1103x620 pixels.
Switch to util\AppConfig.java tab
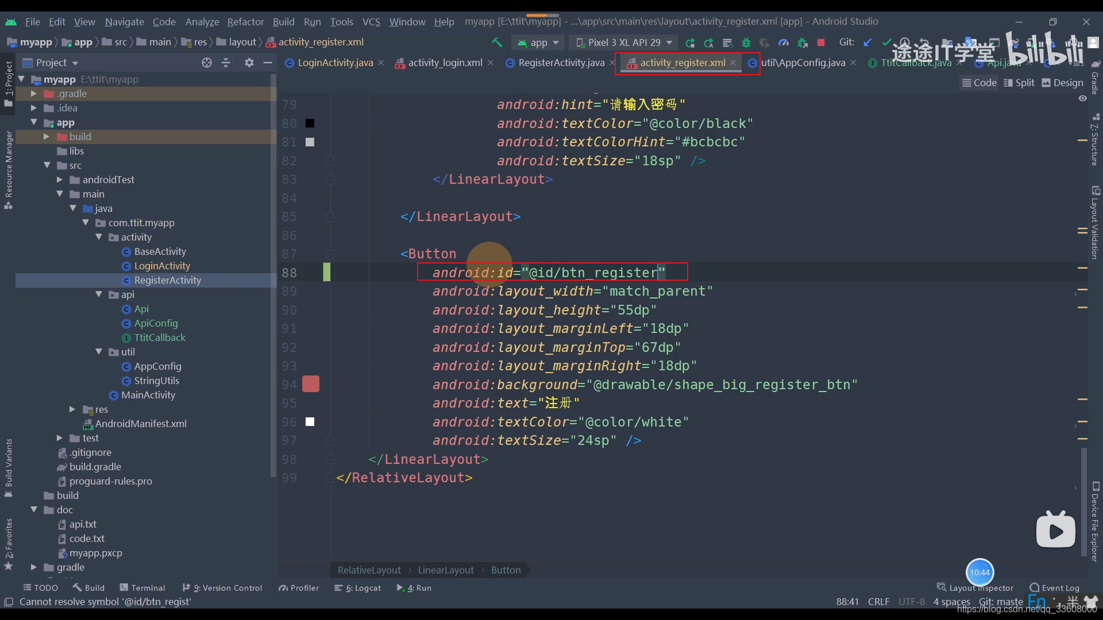point(802,63)
